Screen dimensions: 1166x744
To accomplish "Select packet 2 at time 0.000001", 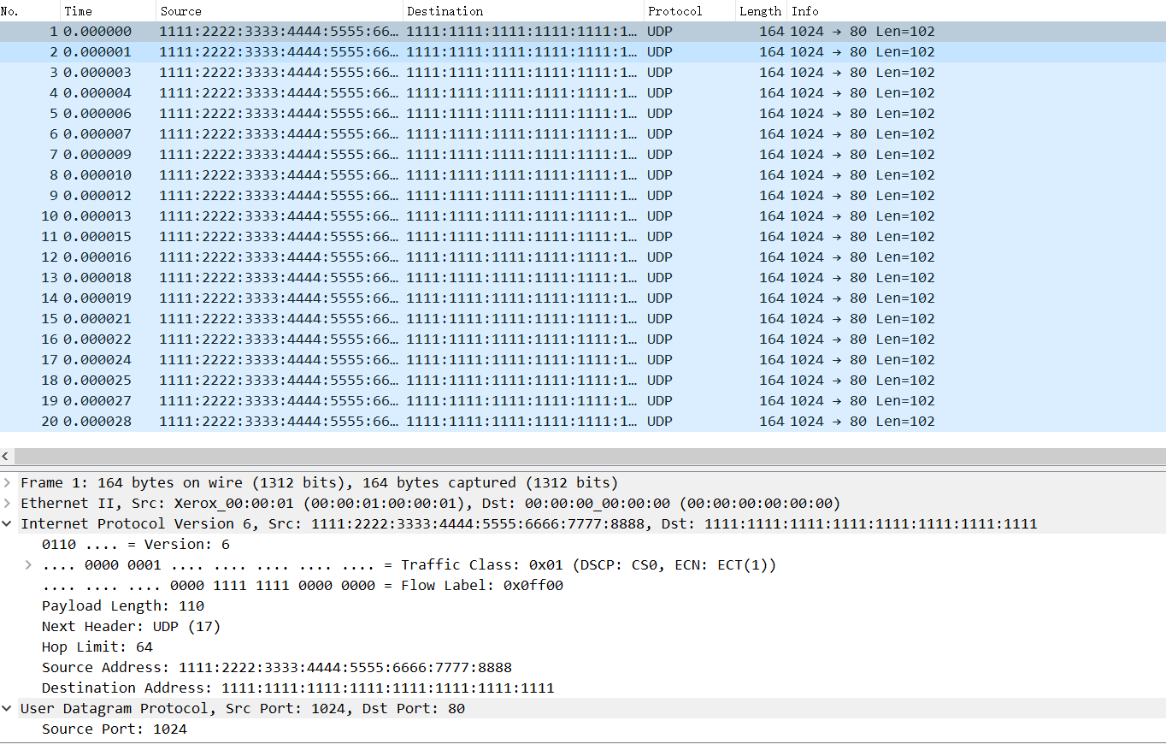I will (583, 52).
